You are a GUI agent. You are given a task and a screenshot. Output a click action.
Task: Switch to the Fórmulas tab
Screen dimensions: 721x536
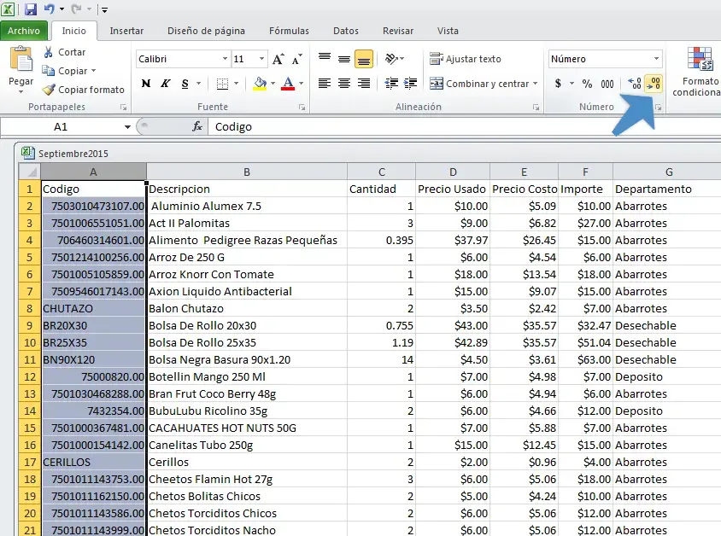pos(289,31)
